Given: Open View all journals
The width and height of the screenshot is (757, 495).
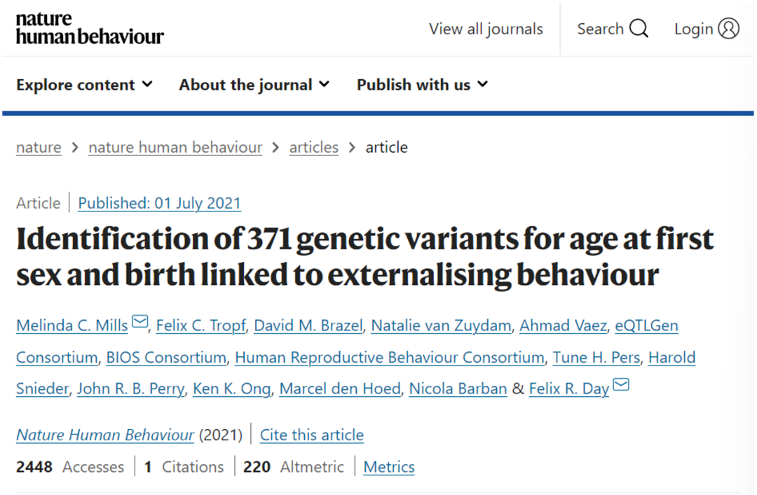Looking at the screenshot, I should coord(486,29).
